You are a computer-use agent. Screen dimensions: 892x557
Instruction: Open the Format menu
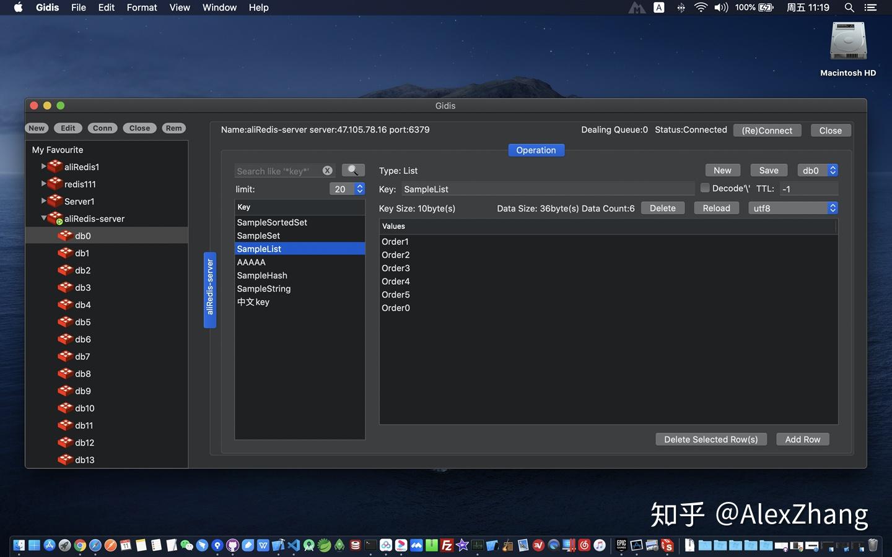tap(142, 7)
